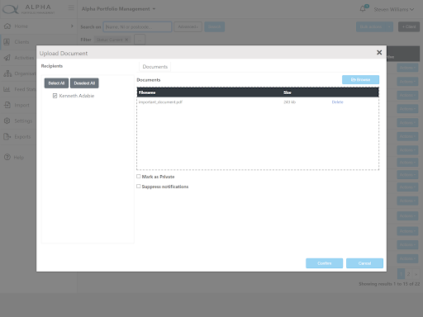Screen dimensions: 423x317
Task: Go to page 2 of results
Action: [x=409, y=274]
